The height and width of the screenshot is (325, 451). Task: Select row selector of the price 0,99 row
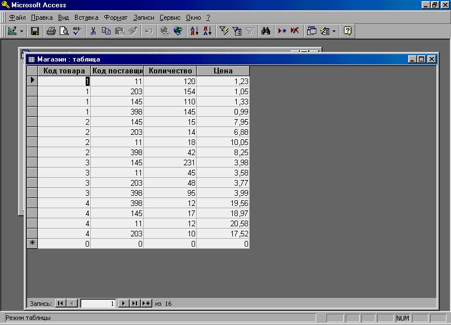click(32, 112)
